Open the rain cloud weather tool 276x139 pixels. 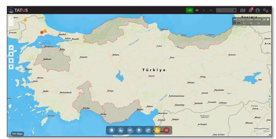coord(139,130)
